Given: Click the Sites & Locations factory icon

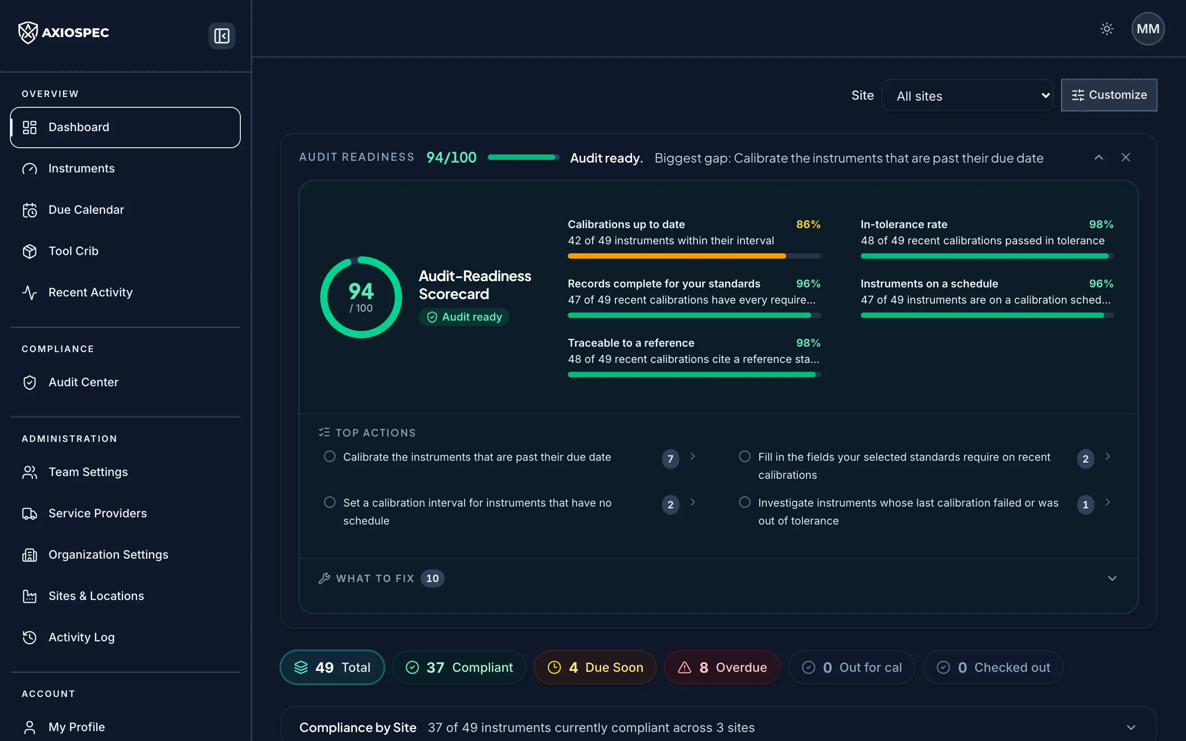Looking at the screenshot, I should tap(30, 596).
